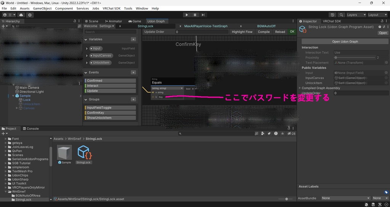Search by label tag in Project
390x207 pixels.
(x=269, y=134)
